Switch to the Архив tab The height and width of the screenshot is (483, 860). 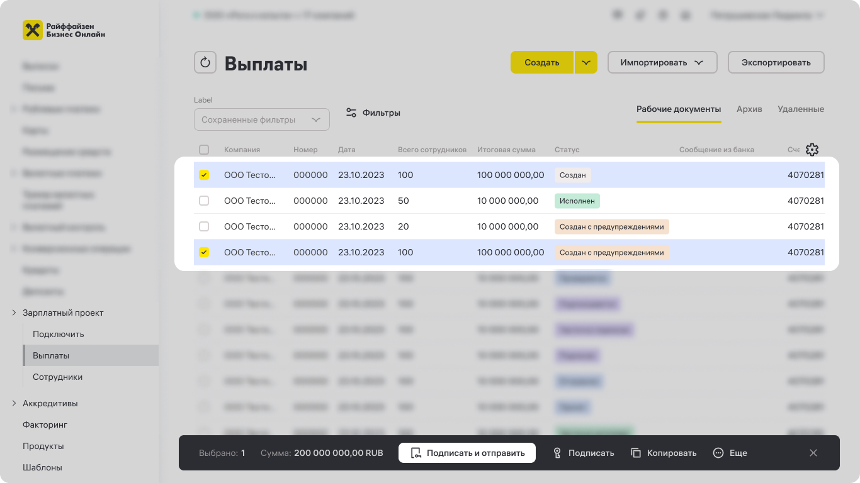tap(749, 109)
